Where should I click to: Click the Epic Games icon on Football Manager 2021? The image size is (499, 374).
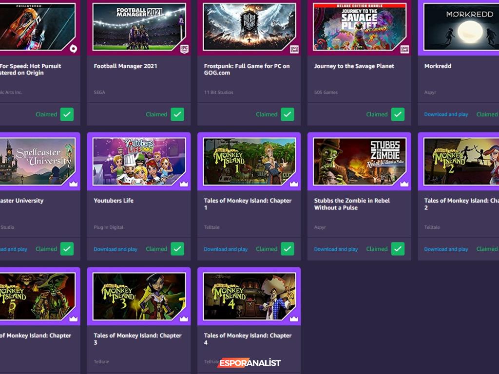tap(184, 49)
